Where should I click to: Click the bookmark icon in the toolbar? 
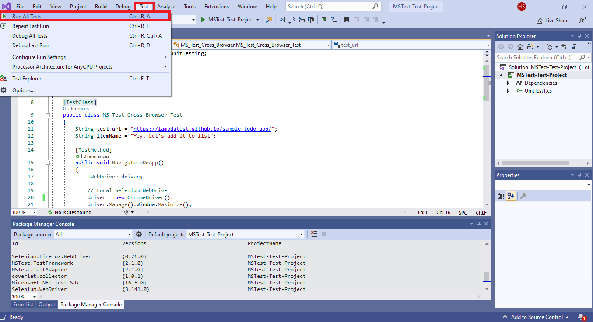pyautogui.click(x=347, y=20)
